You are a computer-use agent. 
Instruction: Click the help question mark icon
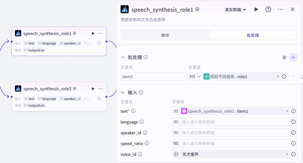268,9
